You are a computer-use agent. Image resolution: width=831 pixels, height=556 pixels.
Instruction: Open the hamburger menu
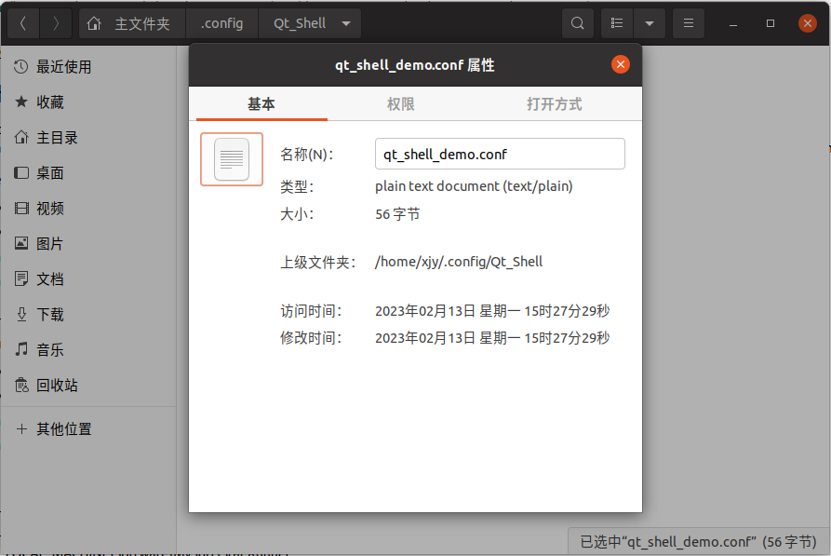point(689,23)
